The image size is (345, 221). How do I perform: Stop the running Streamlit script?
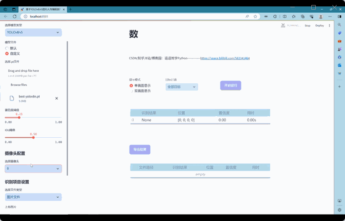tap(308, 26)
